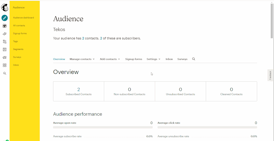Select All contacts in the yellow sidebar
This screenshot has width=274, height=141.
[19, 26]
